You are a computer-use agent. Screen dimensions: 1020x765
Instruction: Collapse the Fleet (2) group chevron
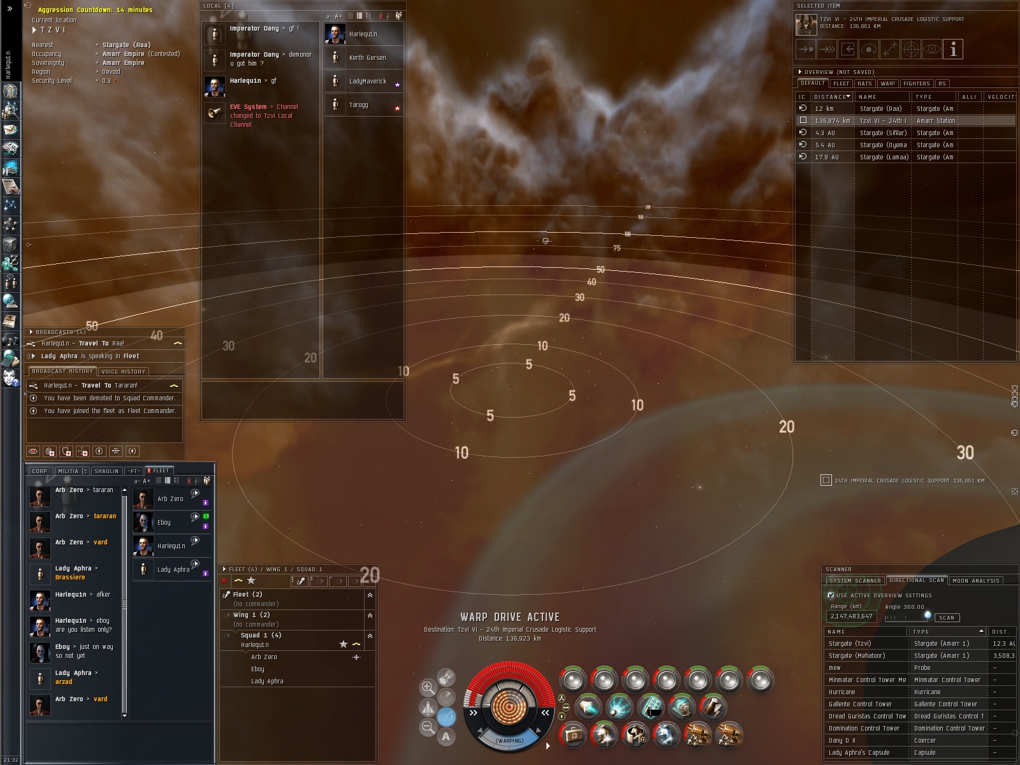(x=370, y=595)
